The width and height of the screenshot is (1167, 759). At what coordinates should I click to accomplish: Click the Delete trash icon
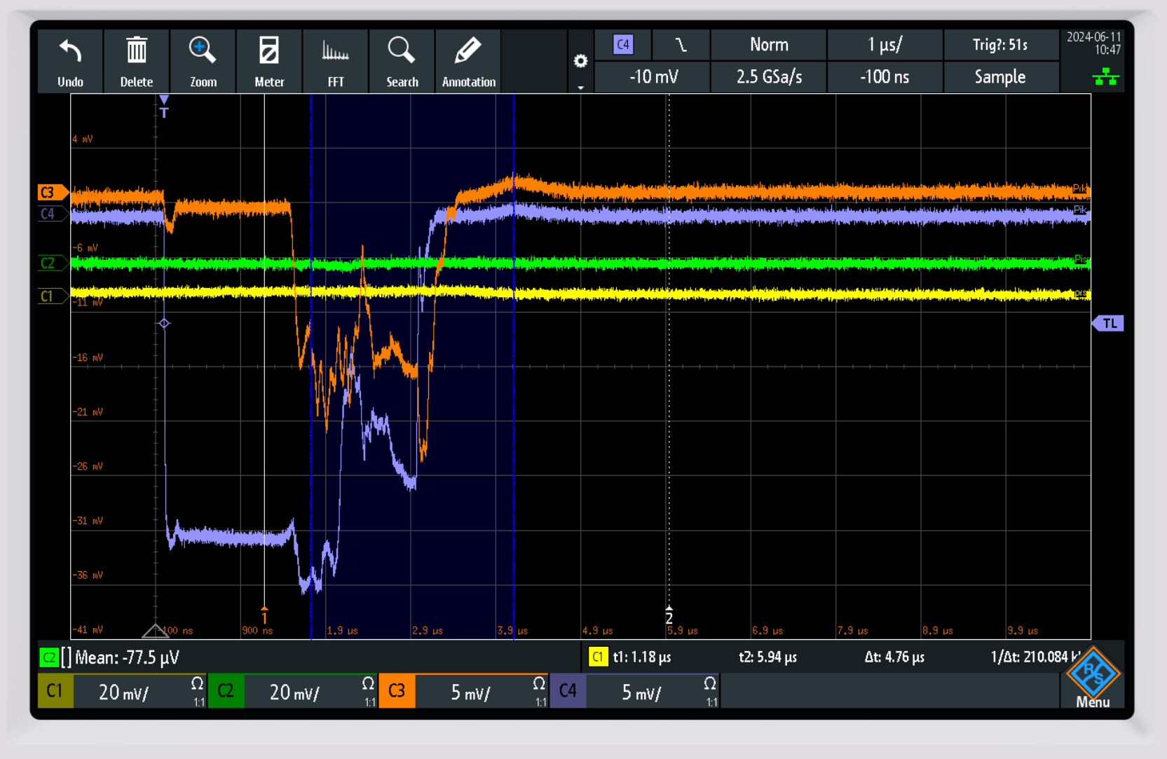(136, 52)
